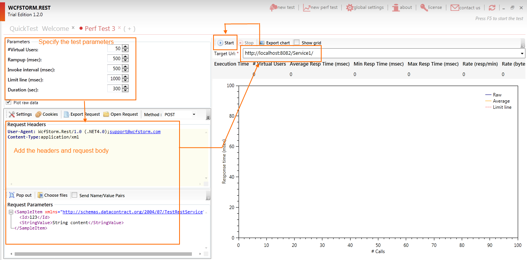
Task: Focus the Invoke interval number field
Action: [115, 69]
